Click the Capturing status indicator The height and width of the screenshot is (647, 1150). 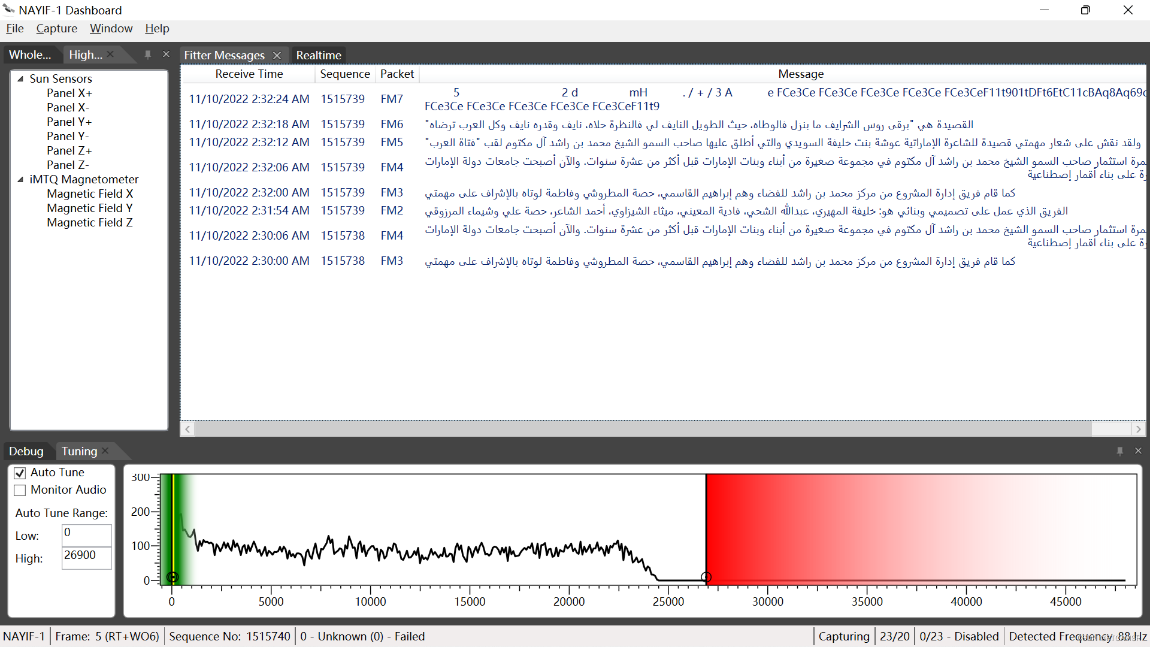(844, 636)
